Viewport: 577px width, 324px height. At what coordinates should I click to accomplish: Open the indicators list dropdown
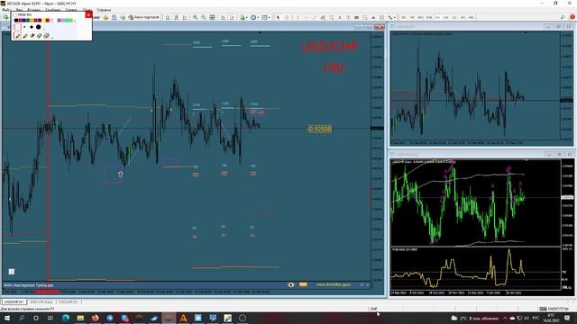(x=243, y=17)
